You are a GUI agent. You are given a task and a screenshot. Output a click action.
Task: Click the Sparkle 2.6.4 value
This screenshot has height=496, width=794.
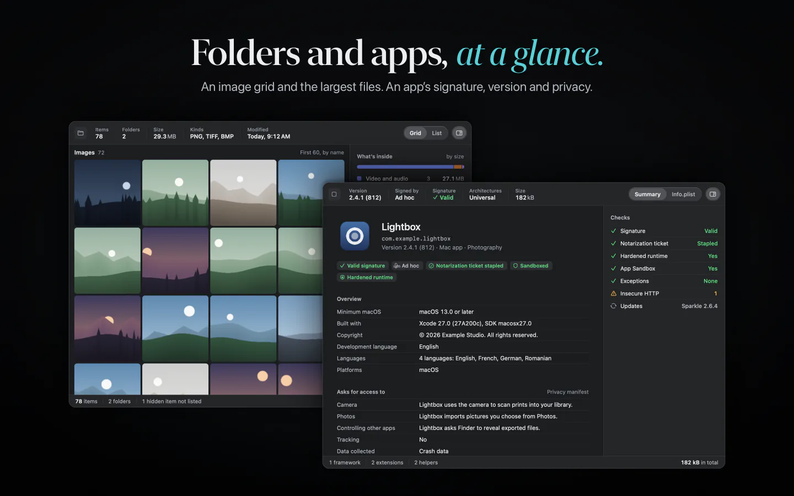pos(699,306)
